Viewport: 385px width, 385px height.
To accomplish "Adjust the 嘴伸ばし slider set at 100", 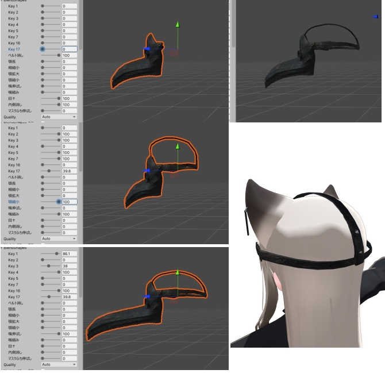I will click(51, 334).
